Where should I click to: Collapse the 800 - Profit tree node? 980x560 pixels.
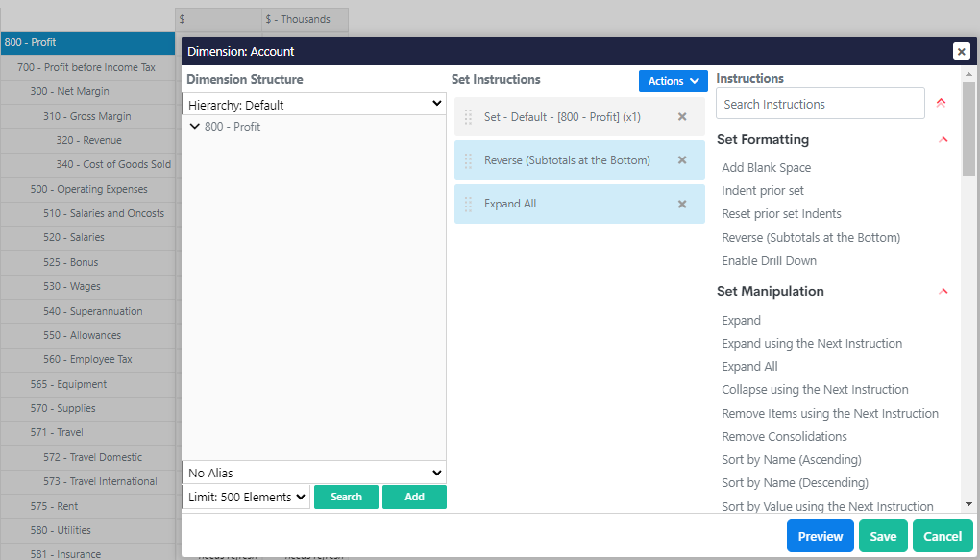coord(195,126)
